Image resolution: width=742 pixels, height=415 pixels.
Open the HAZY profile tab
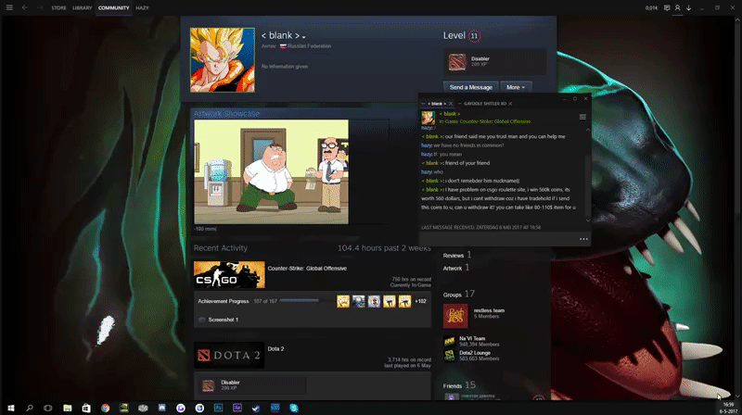point(142,8)
